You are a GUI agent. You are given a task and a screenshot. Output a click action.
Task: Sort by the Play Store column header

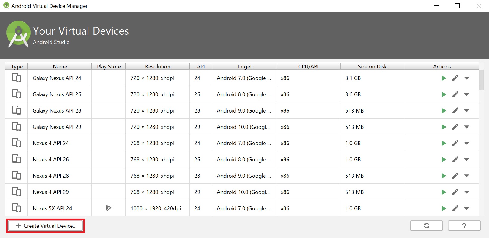(109, 66)
